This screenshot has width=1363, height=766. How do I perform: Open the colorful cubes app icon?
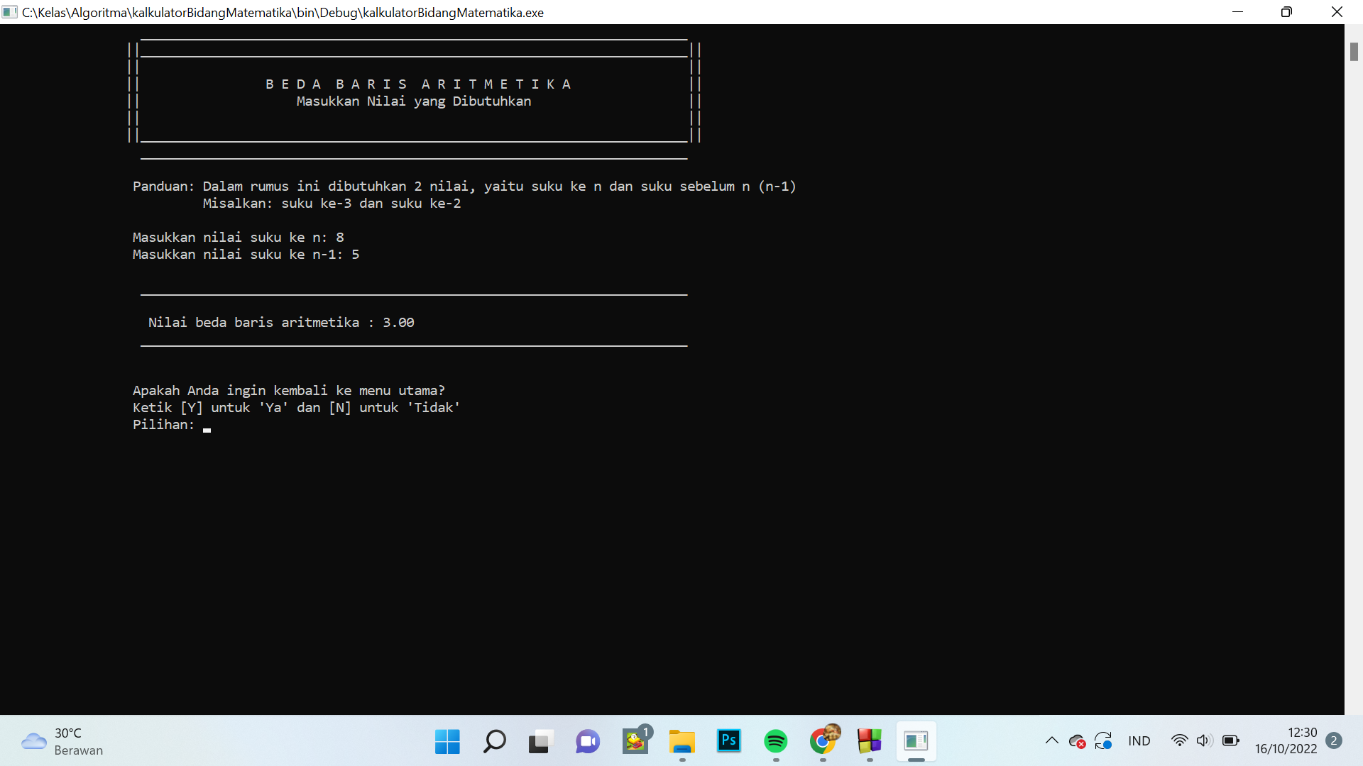870,741
